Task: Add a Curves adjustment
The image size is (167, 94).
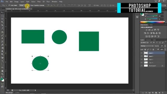Action: pos(152,30)
